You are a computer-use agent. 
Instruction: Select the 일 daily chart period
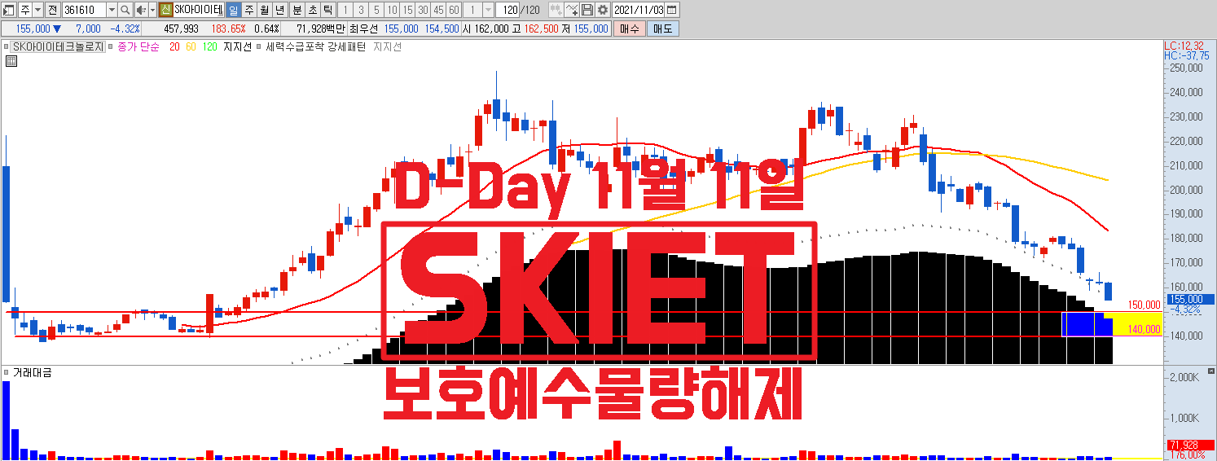(x=233, y=10)
